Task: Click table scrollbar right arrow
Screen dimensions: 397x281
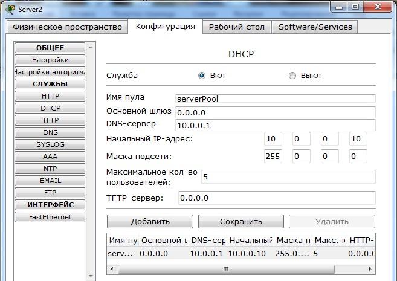Action: click(x=370, y=269)
